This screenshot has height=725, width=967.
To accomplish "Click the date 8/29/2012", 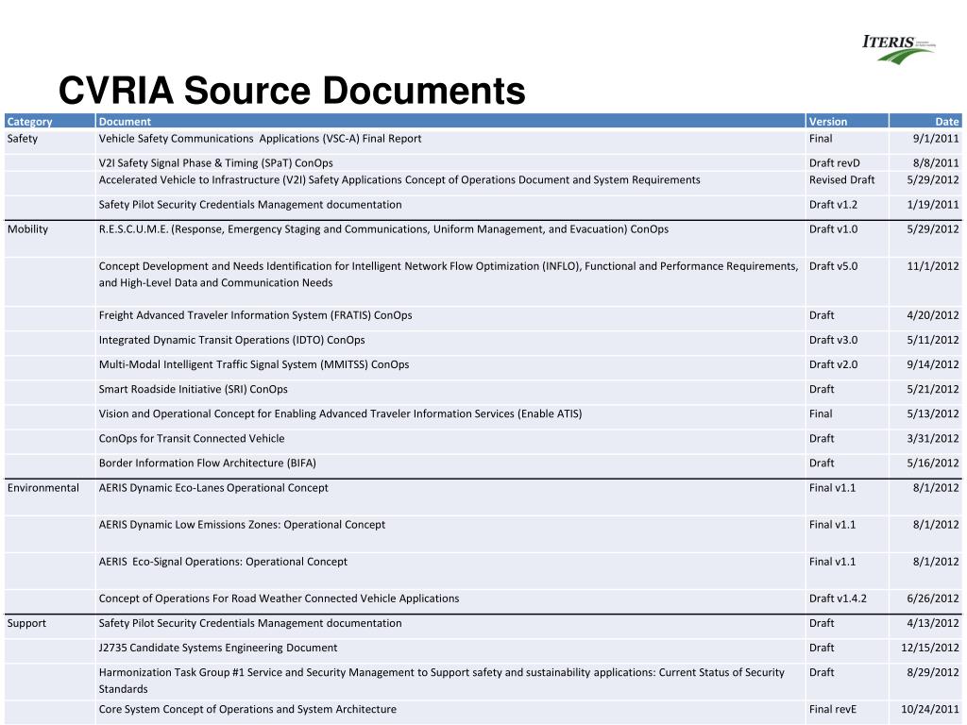I will pyautogui.click(x=932, y=672).
